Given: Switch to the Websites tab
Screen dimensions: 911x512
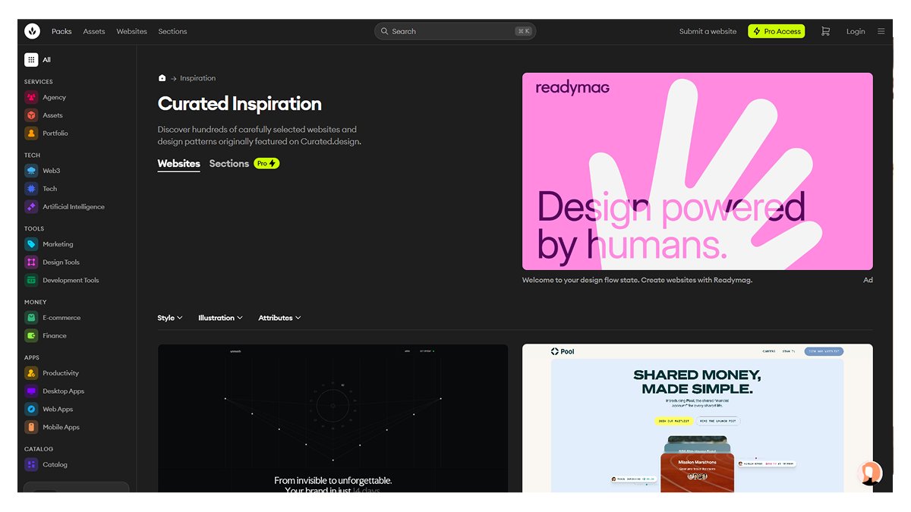Looking at the screenshot, I should (x=179, y=164).
